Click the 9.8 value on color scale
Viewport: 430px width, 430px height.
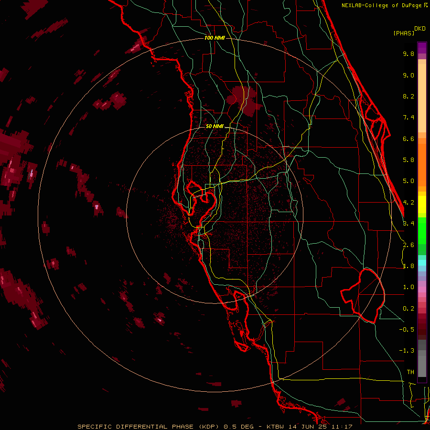click(408, 54)
